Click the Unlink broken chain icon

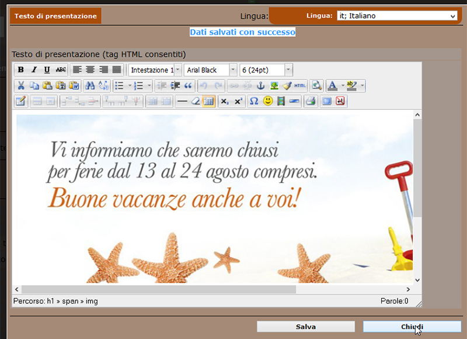[247, 86]
